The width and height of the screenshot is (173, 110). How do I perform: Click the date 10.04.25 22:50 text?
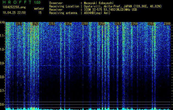[14, 13]
